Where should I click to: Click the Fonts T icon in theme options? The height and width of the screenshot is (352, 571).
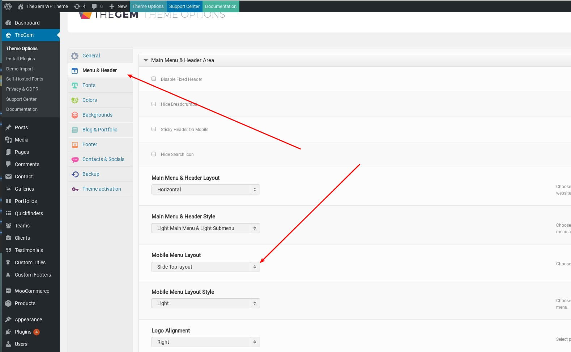[75, 86]
